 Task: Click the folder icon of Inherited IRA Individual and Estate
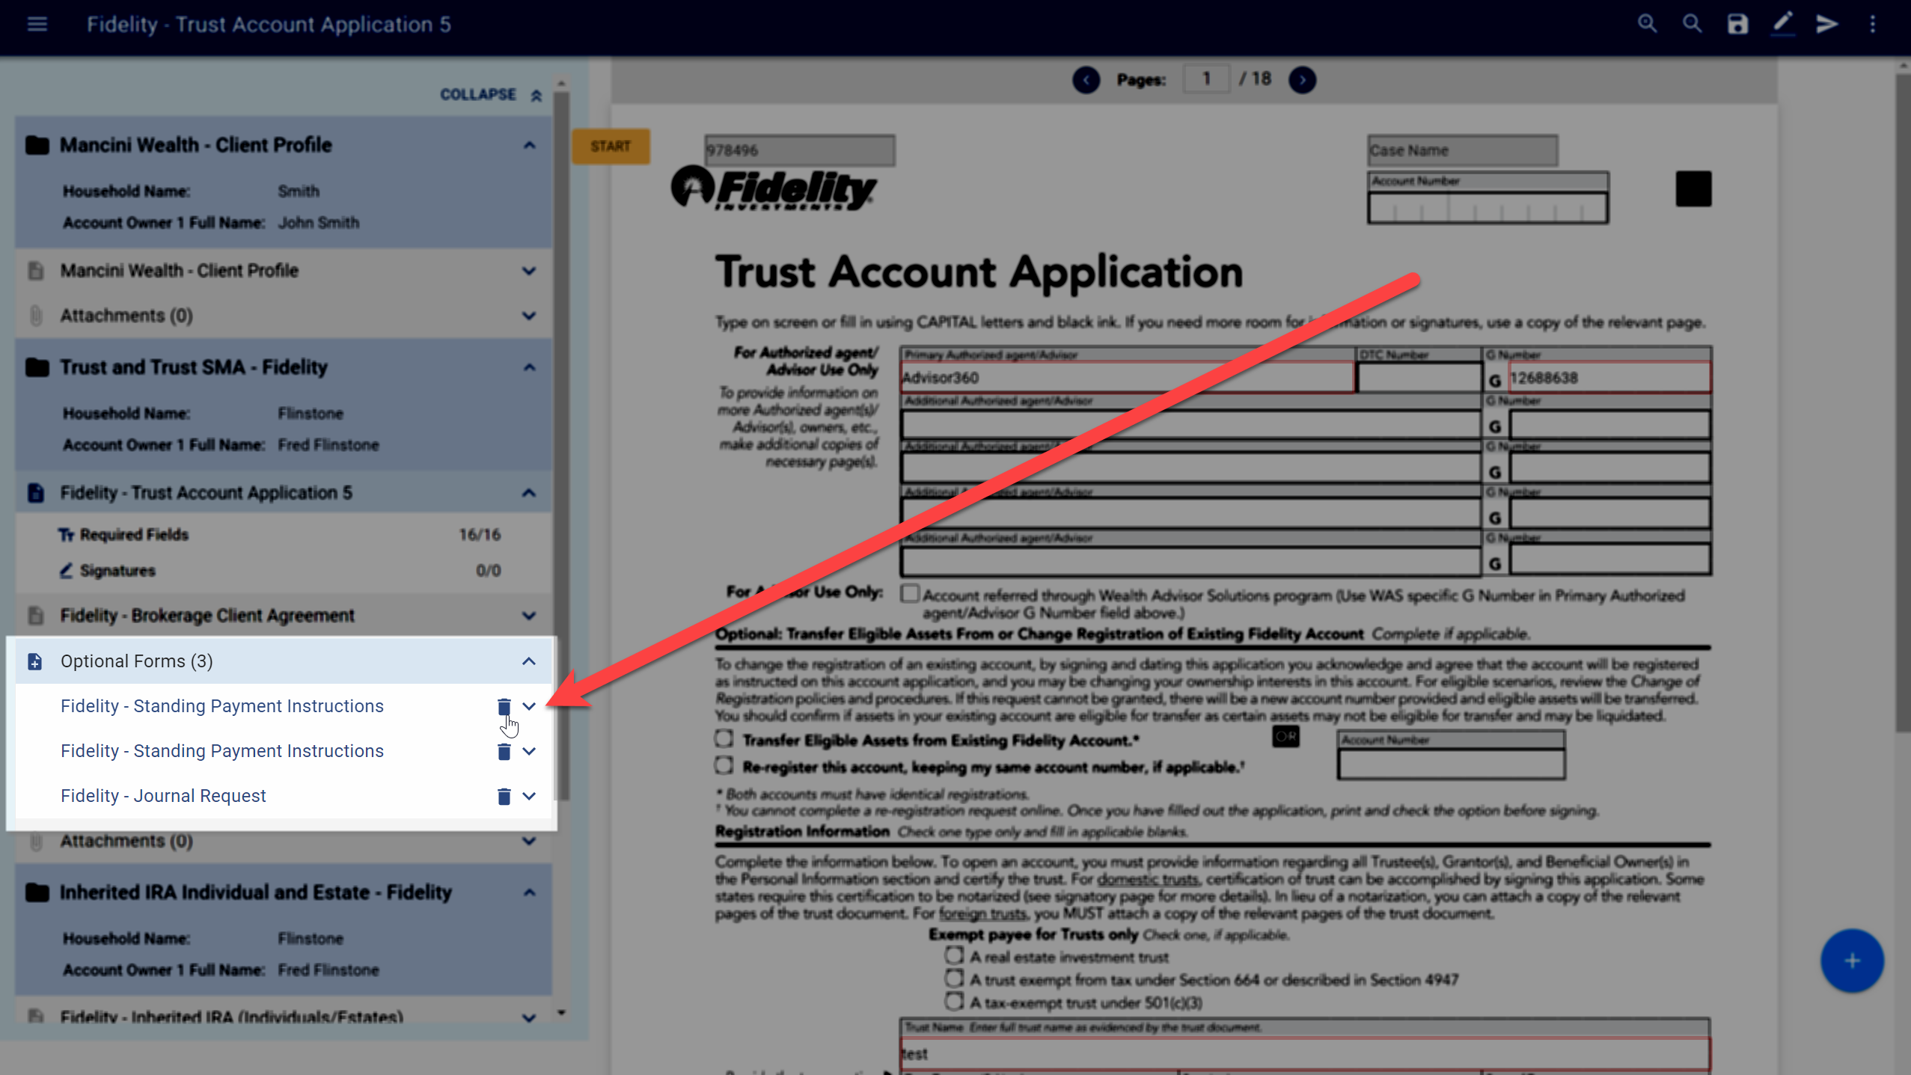pos(37,892)
